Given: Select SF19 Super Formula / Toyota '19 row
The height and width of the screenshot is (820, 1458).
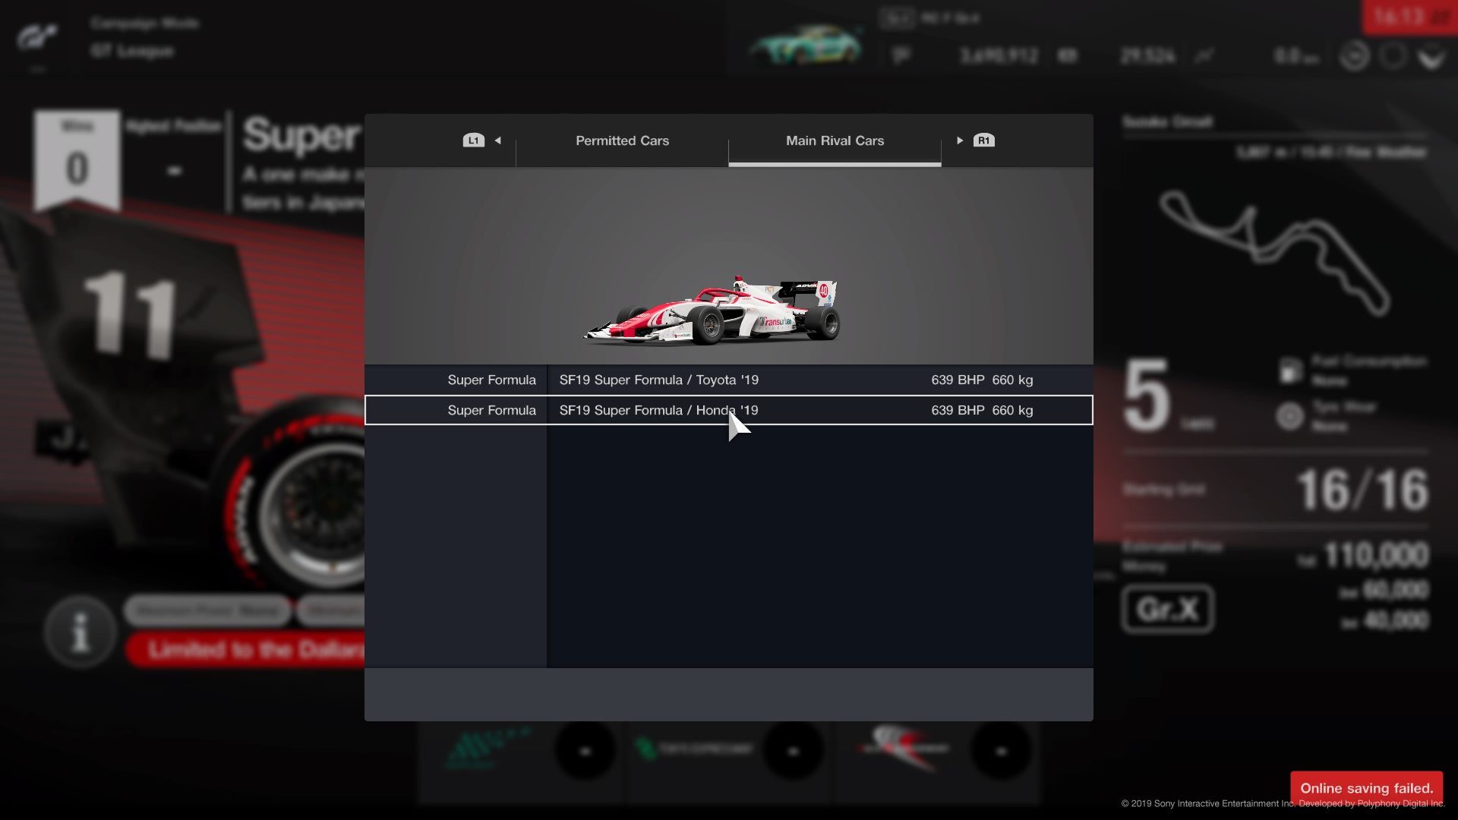Looking at the screenshot, I should 729,380.
